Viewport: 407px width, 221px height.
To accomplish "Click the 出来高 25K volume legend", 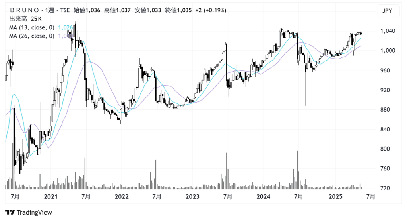I will [25, 19].
